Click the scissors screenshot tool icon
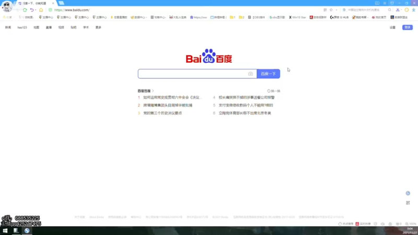418x235 pixels. [398, 10]
